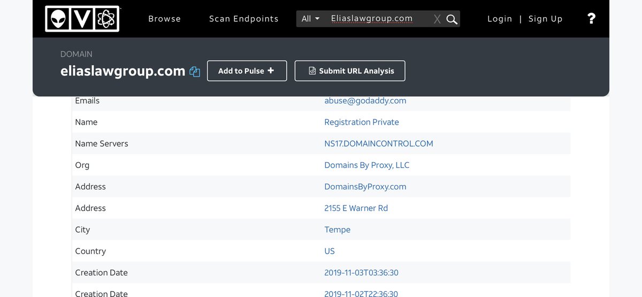Click the Sign Up link
The image size is (642, 297).
tap(545, 19)
